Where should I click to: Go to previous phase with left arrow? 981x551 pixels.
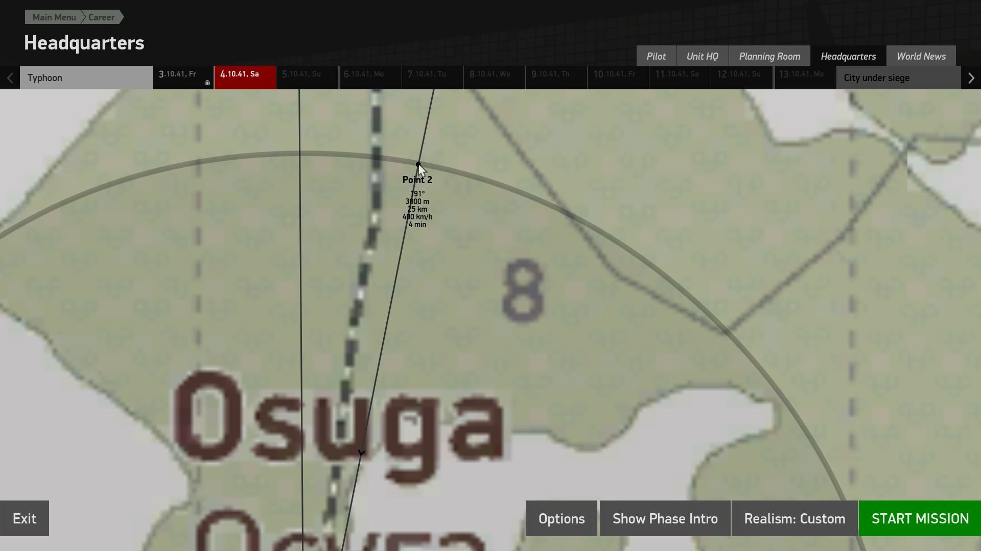pos(10,78)
